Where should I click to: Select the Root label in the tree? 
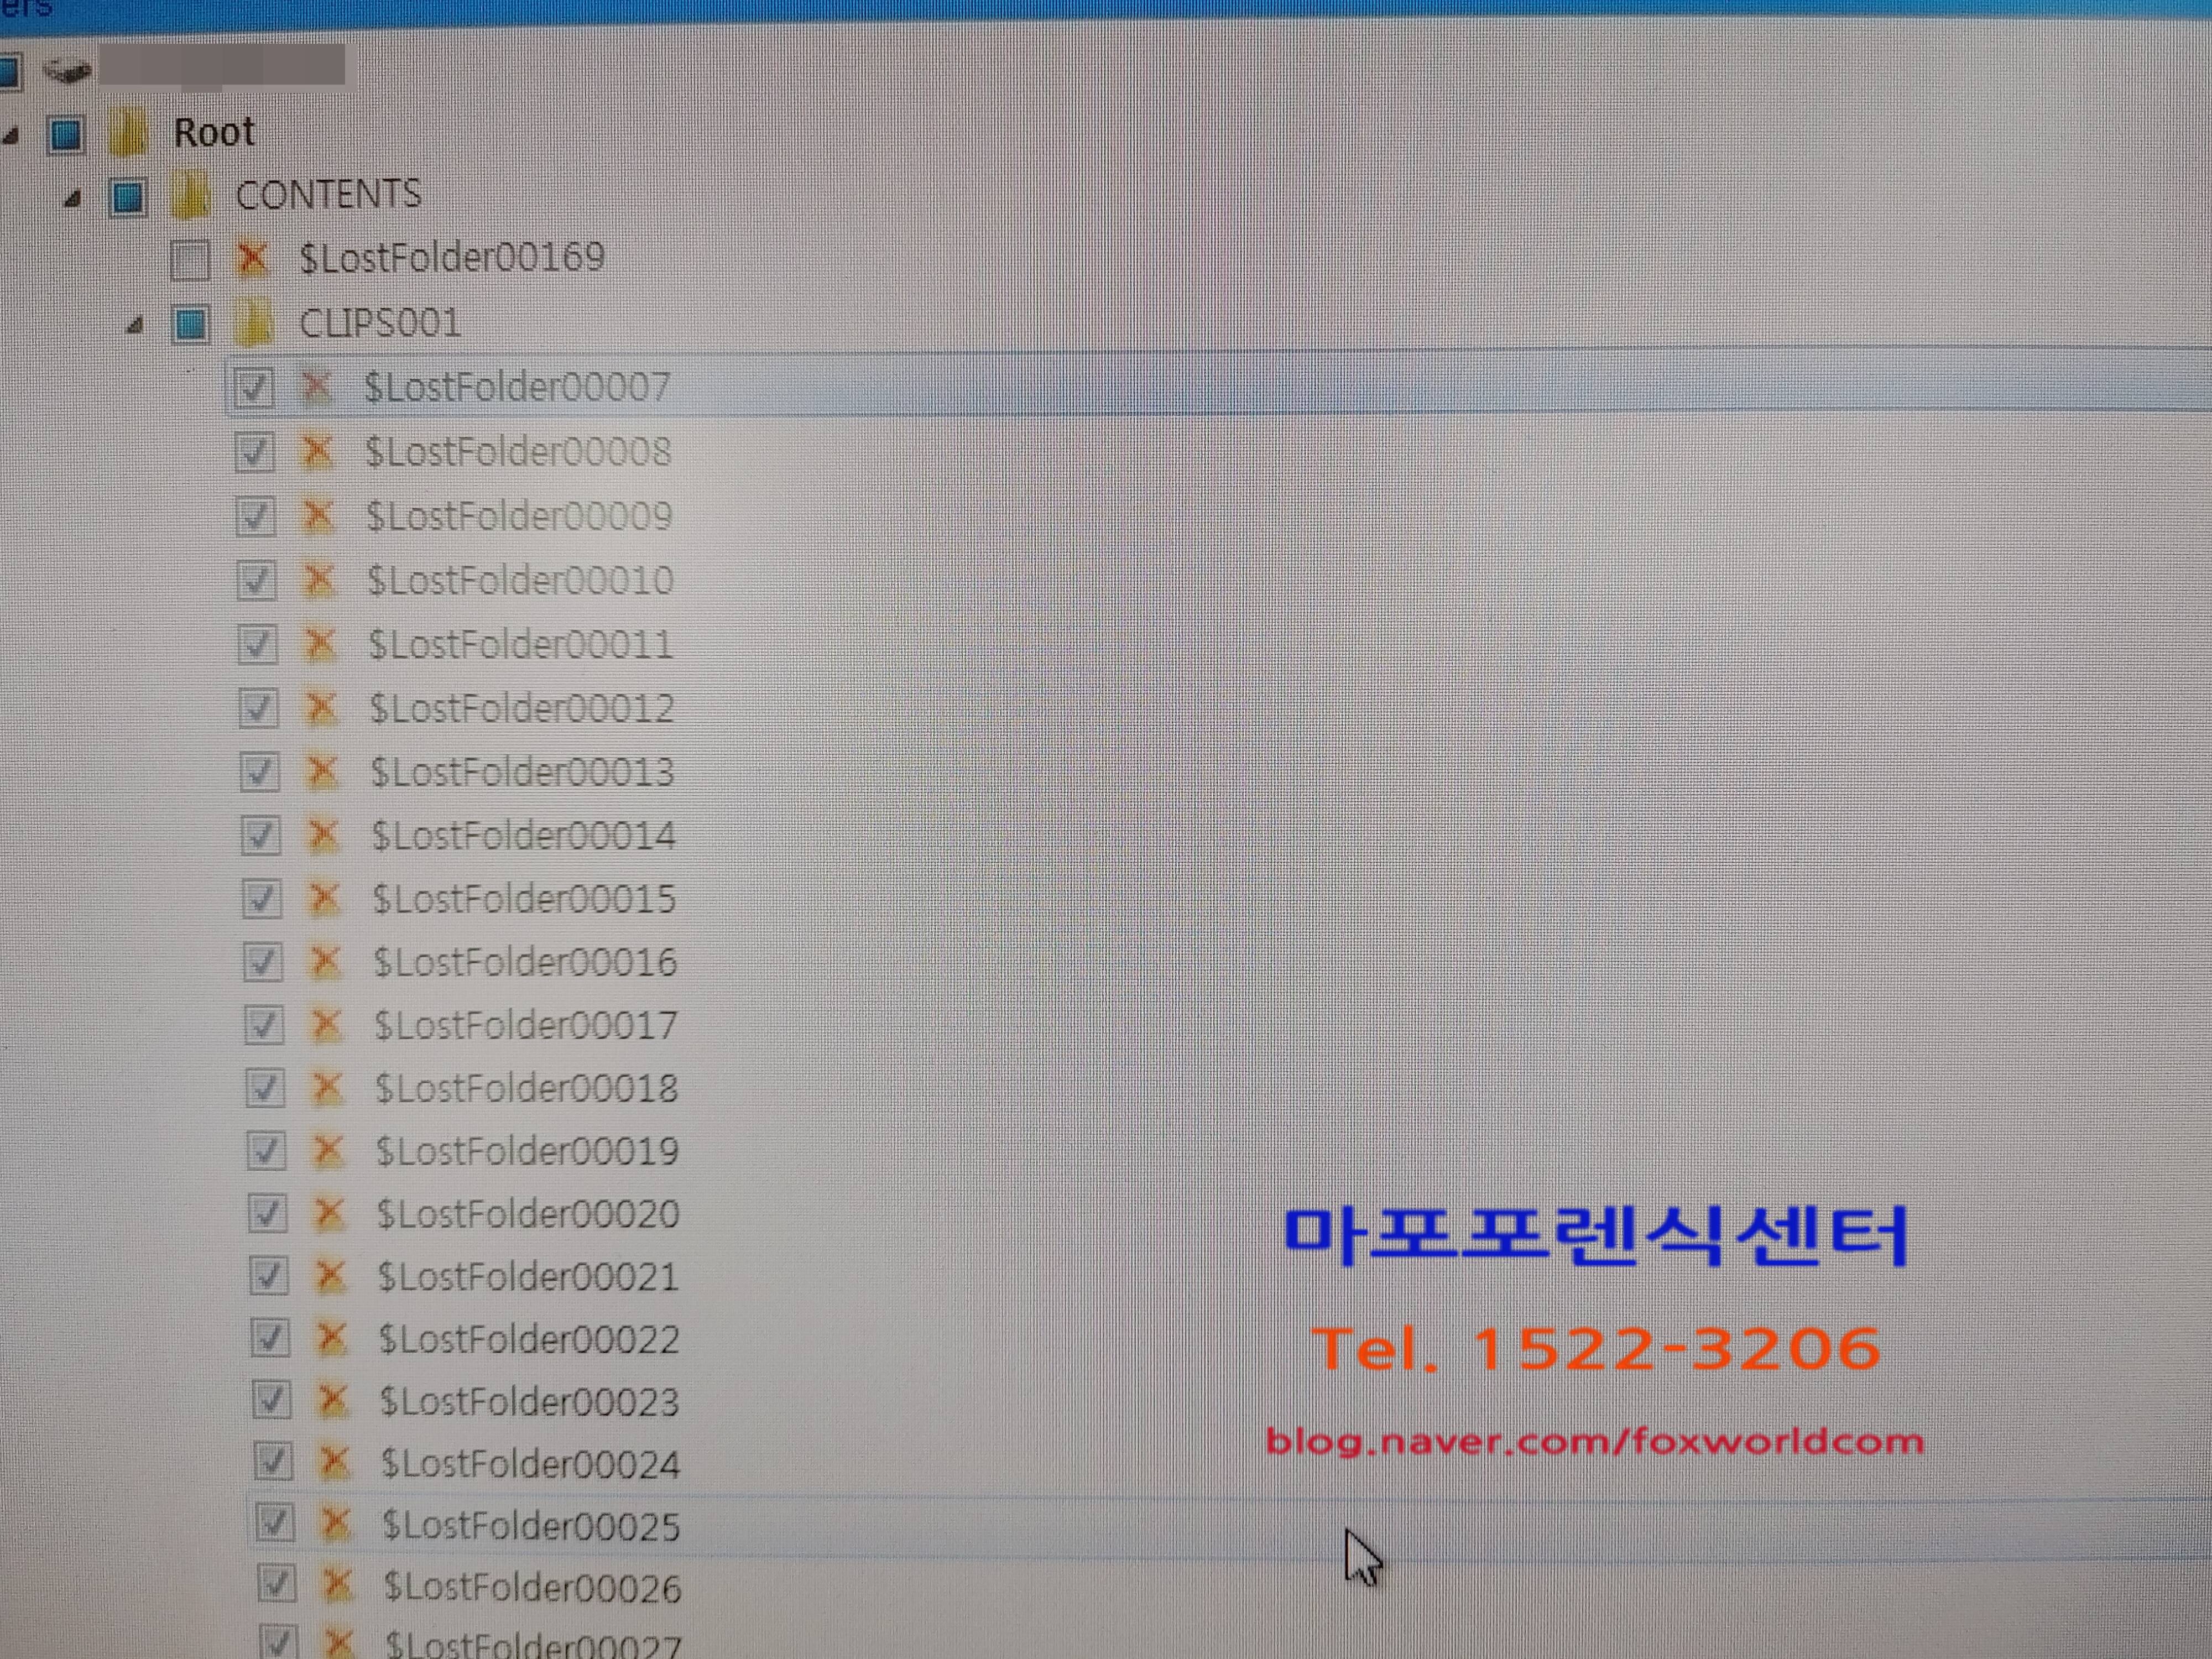pos(214,133)
